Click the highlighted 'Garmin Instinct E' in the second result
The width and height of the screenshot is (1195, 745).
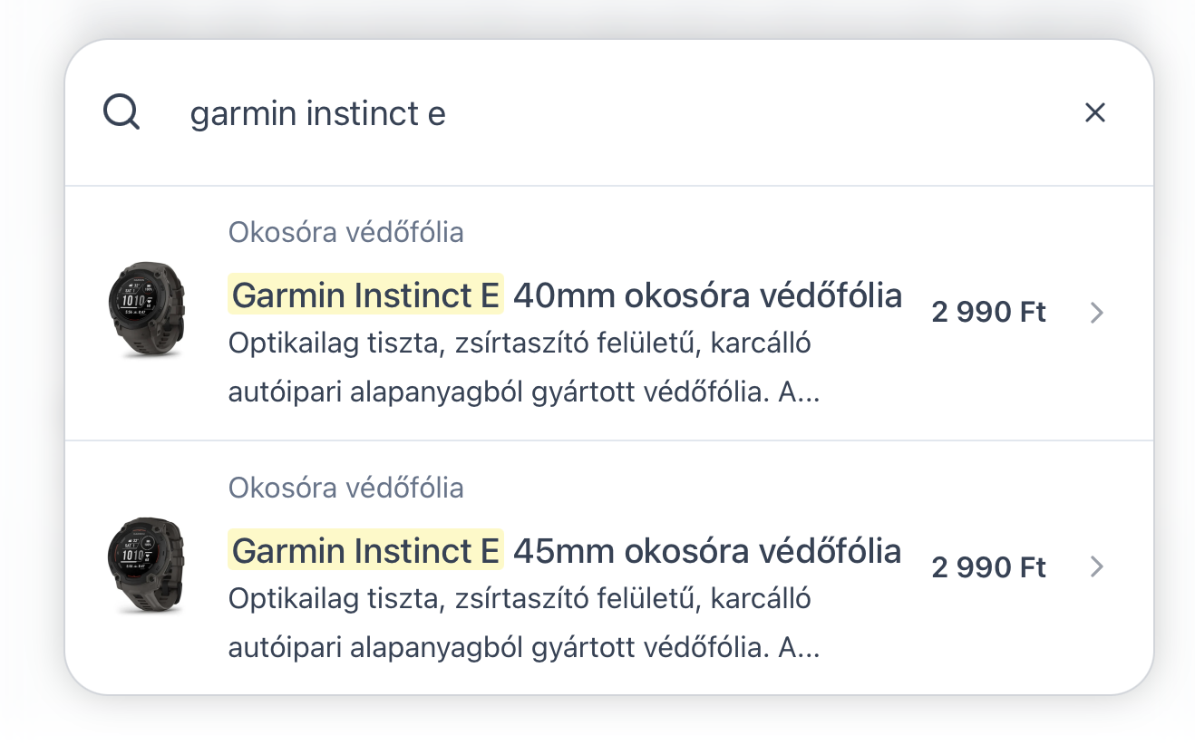[365, 550]
